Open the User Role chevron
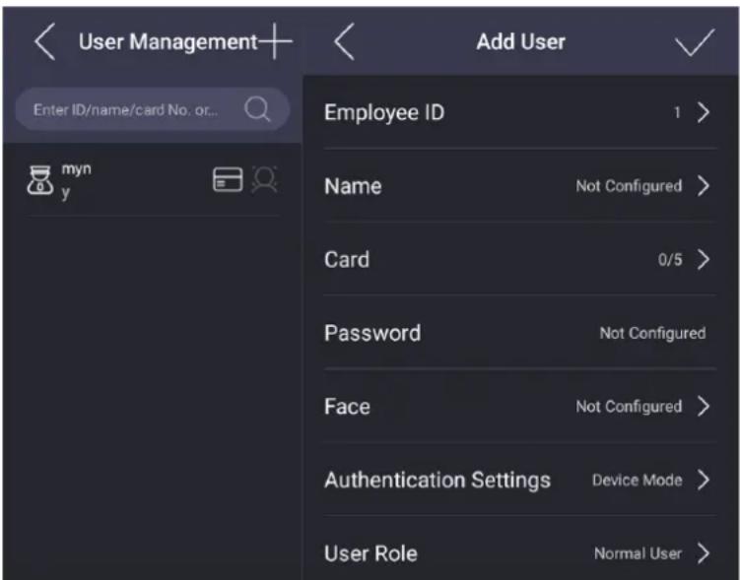Screen dimensions: 740x580 tap(704, 553)
